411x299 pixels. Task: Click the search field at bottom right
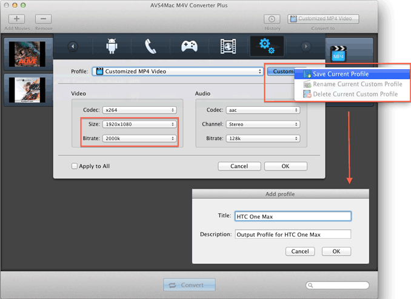[338, 285]
